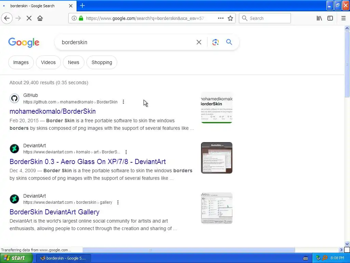The image size is (350, 263).
Task: Click the deviantart.com borderskin gallery breadcrumb URL
Action: tap(68, 202)
